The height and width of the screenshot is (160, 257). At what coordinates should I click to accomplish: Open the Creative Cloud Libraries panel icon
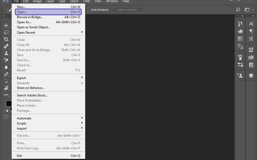click(251, 57)
